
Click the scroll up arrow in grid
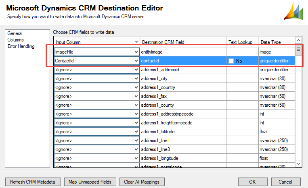pos(299,40)
